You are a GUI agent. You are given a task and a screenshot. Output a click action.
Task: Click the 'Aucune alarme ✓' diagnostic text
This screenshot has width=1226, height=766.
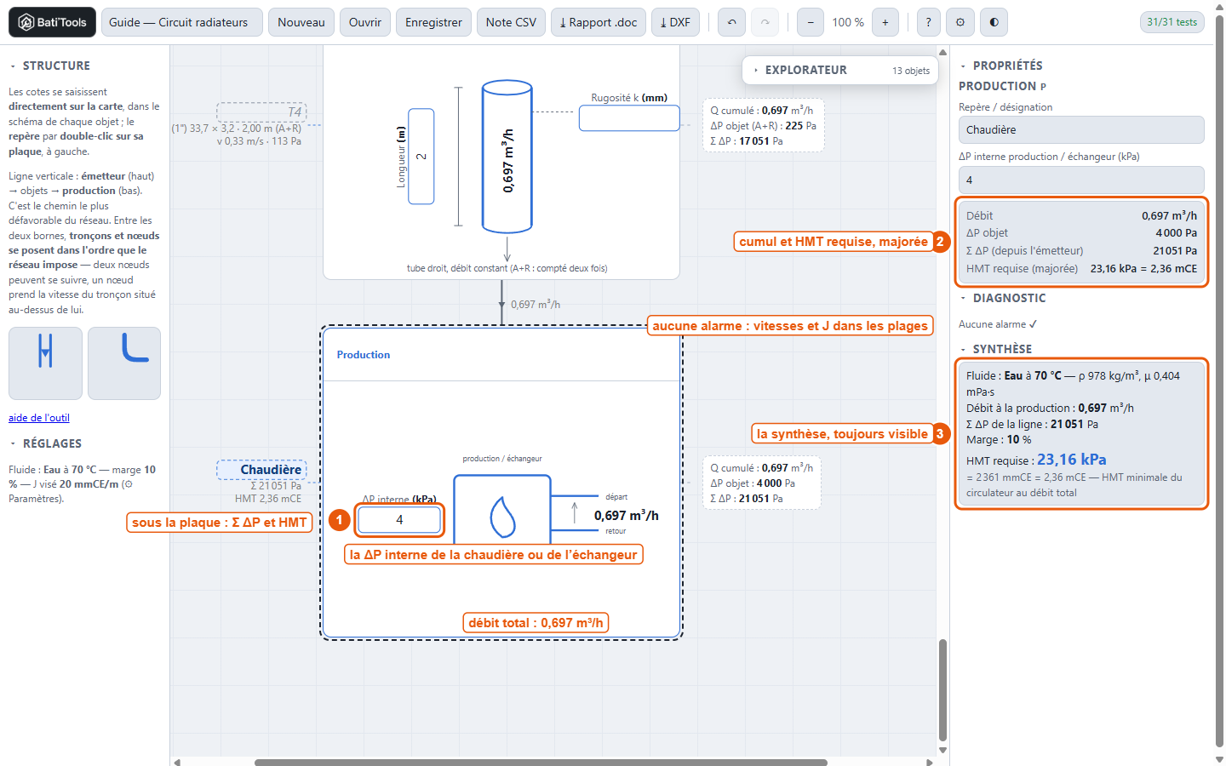[998, 324]
